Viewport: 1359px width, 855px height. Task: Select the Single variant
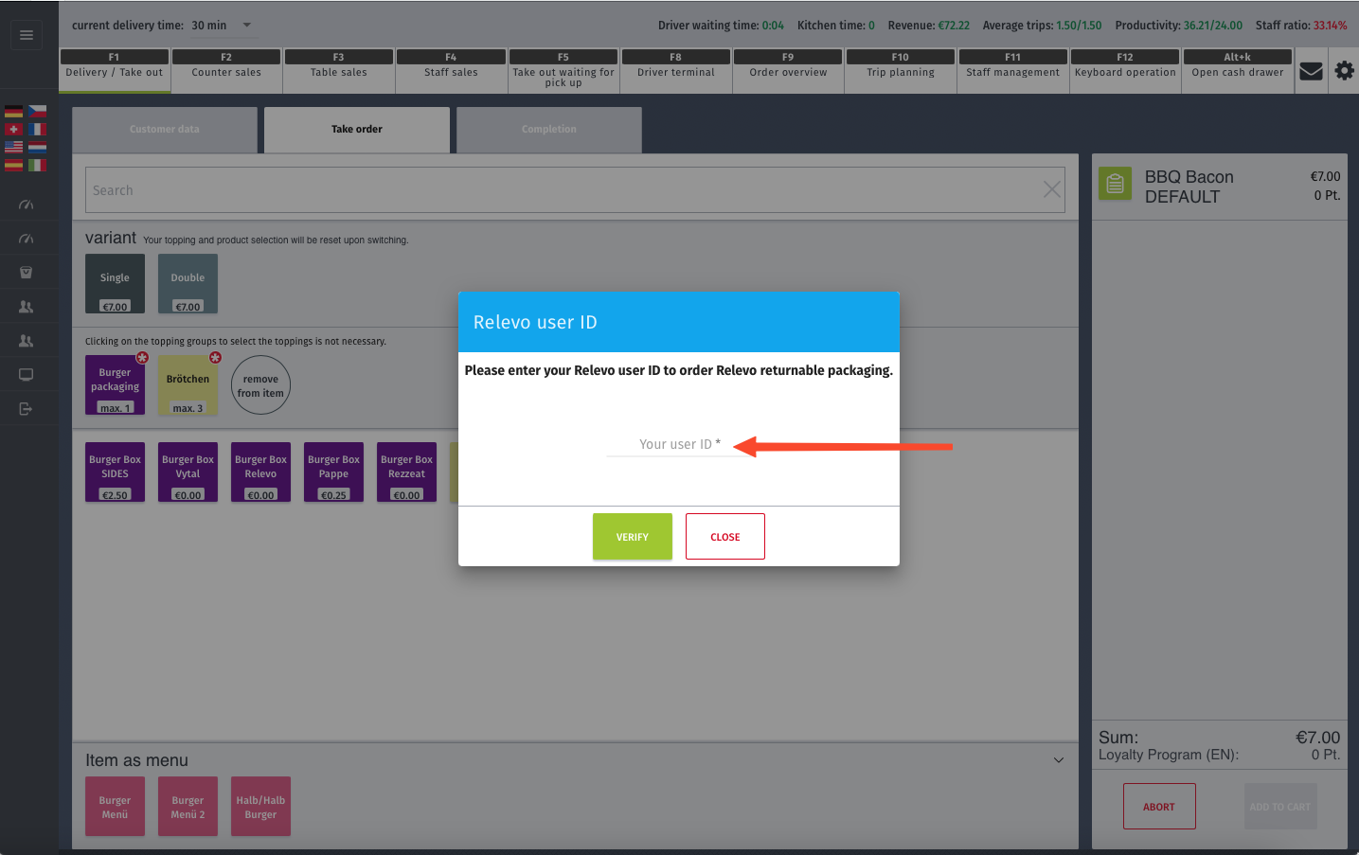(x=115, y=283)
